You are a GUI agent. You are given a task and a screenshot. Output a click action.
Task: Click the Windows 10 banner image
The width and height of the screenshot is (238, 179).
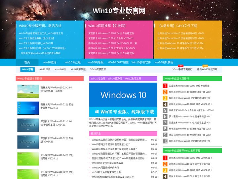click(x=123, y=100)
